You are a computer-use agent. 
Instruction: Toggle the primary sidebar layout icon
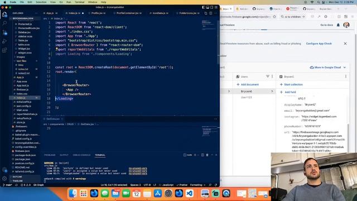tap(204, 7)
